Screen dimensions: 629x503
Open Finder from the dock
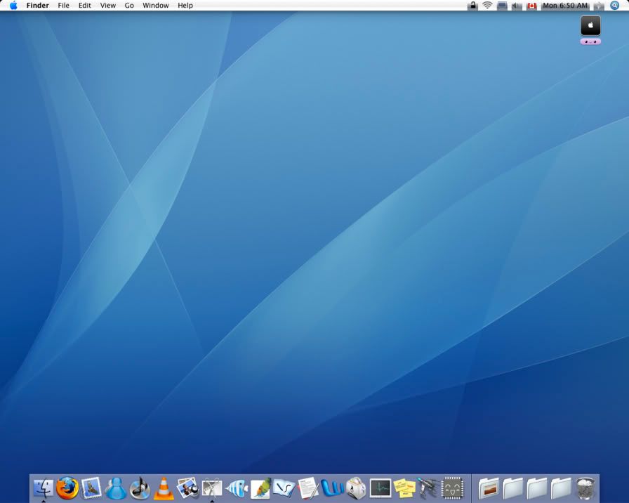(44, 488)
